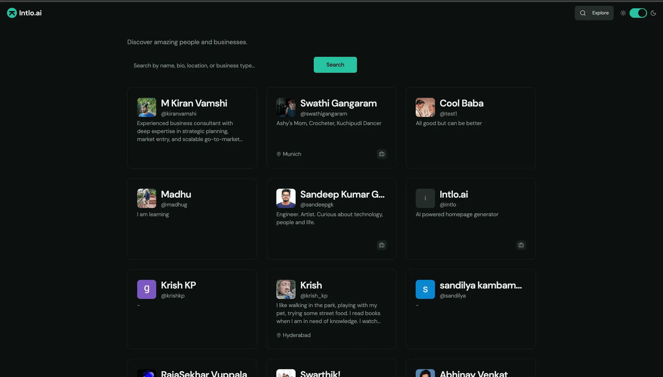Open Sandeep Kumar's profile photo
Screen dimensions: 663x377
pos(286,198)
